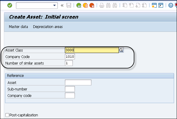Click the Help question mark icon
This screenshot has height=119, width=177.
[171, 5]
